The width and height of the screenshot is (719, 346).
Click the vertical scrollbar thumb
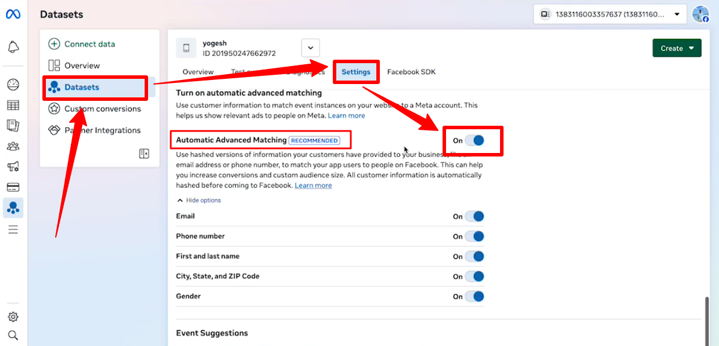(707, 320)
